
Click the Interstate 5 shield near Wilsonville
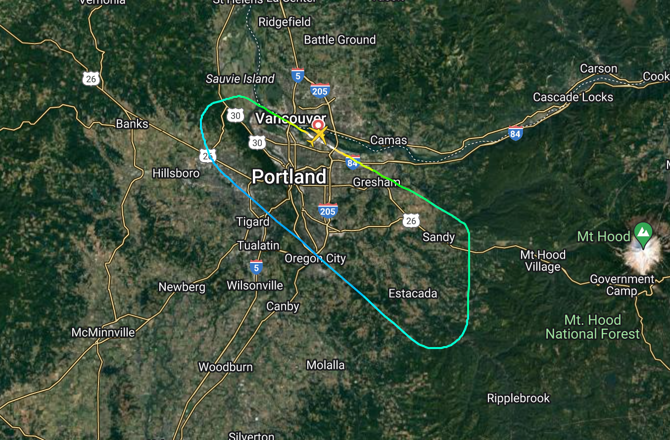tap(256, 267)
